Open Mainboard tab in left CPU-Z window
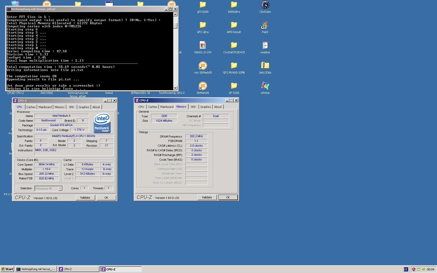Screen dimensions: 437x273 (x=45, y=107)
